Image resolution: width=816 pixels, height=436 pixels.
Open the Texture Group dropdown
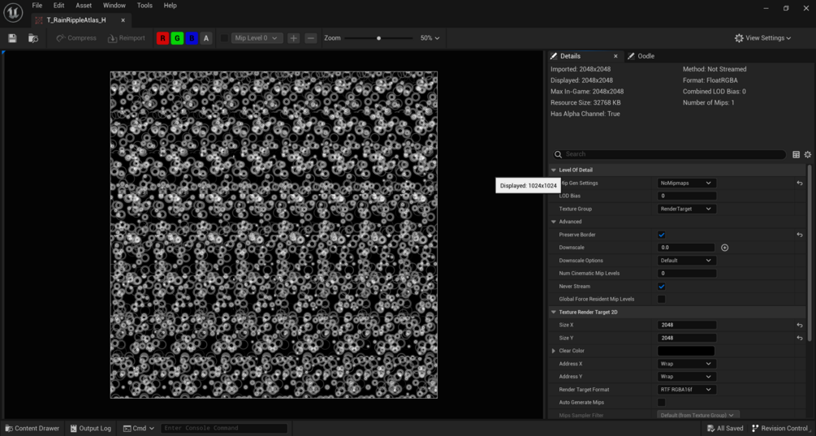pos(686,209)
